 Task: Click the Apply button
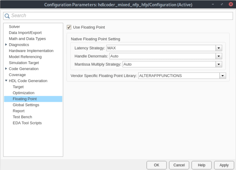coord(224,165)
